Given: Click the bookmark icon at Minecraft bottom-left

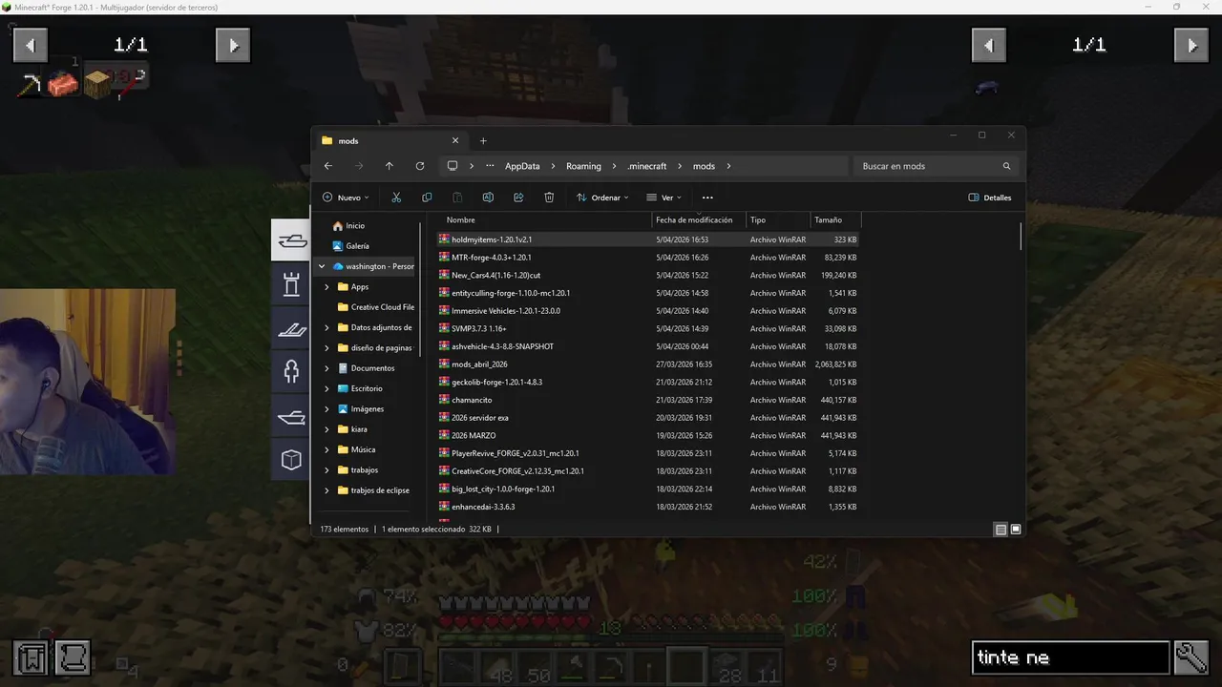Looking at the screenshot, I should (31, 658).
